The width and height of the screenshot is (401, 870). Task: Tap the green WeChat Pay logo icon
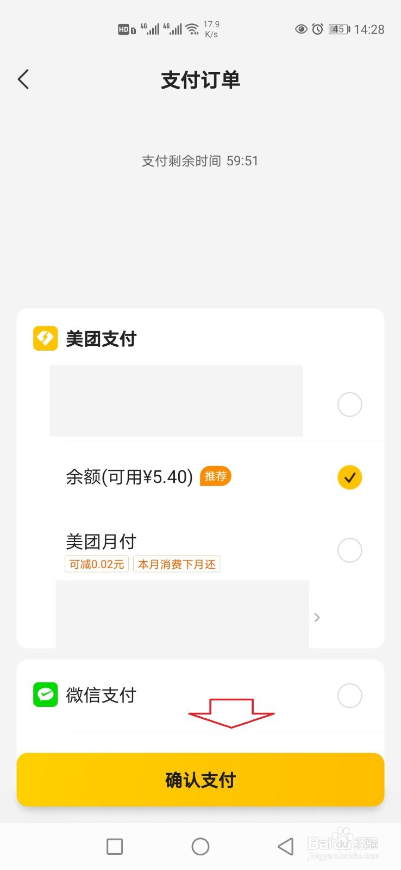[x=46, y=695]
